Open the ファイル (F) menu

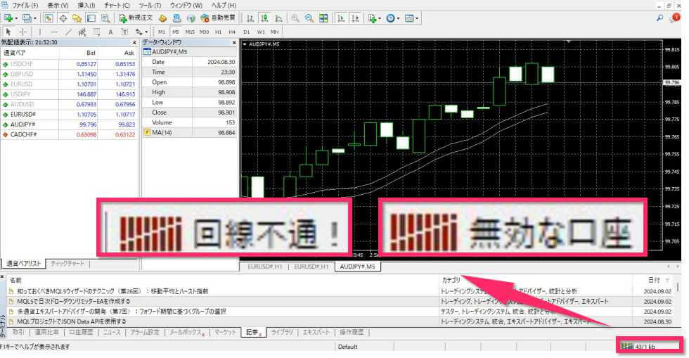pos(25,6)
